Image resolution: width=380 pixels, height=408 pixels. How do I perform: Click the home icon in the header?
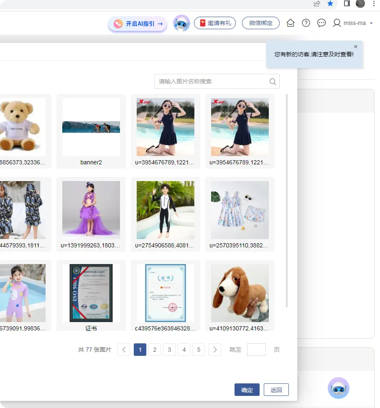290,23
